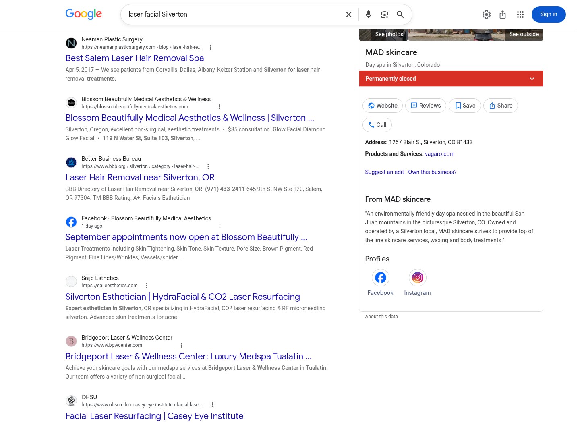The height and width of the screenshot is (423, 580).
Task: Follow the vagaro.com products link
Action: [x=440, y=154]
